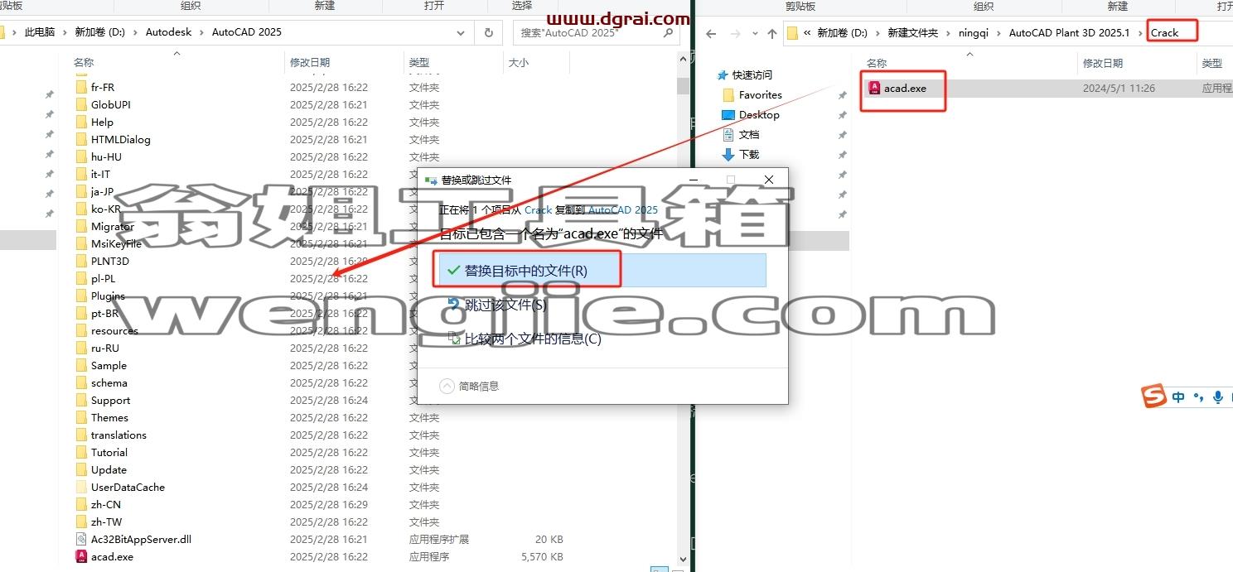Open the PLNT3D folder

110,261
